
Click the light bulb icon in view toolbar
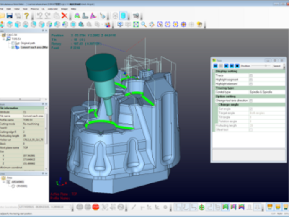199,24
